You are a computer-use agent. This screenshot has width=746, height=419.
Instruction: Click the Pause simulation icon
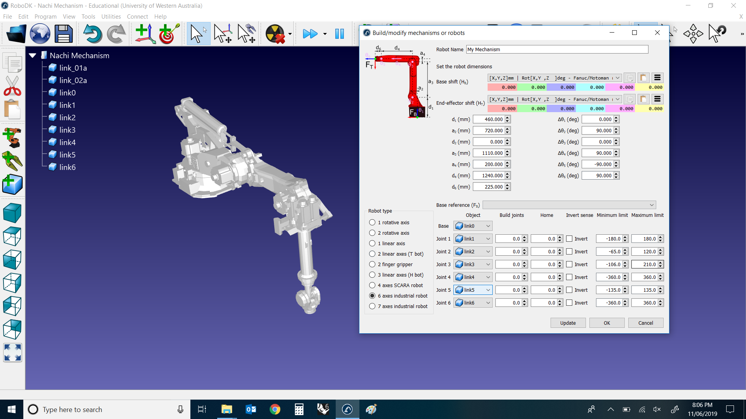tap(339, 34)
